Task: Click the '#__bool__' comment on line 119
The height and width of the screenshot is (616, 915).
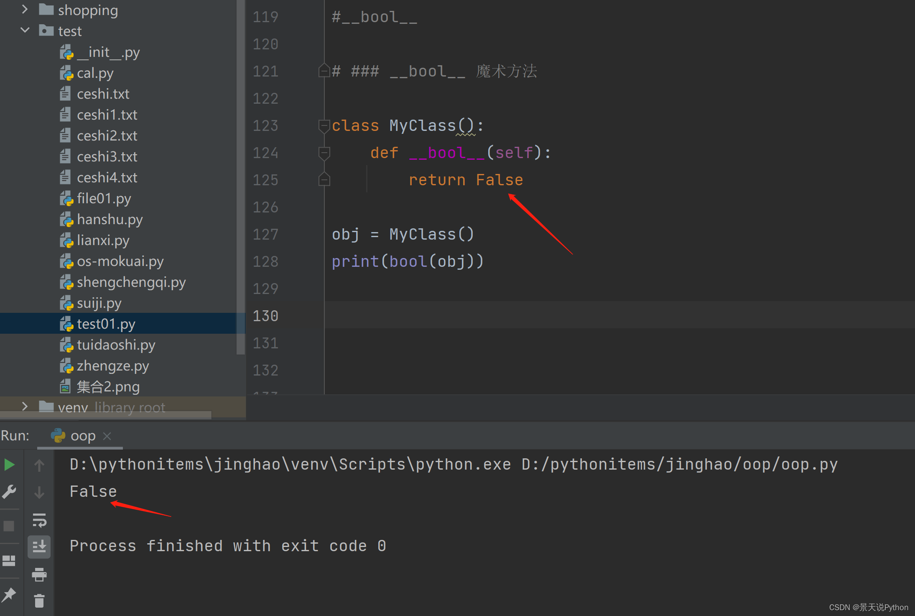Action: [375, 17]
